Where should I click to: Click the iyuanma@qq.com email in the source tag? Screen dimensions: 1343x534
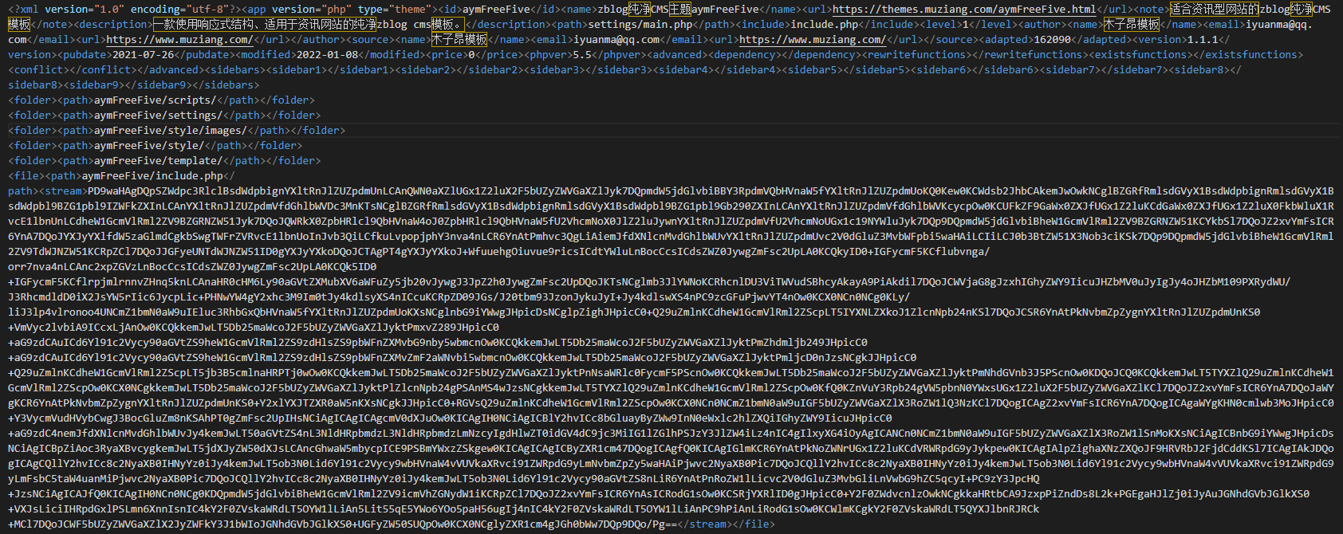click(617, 40)
